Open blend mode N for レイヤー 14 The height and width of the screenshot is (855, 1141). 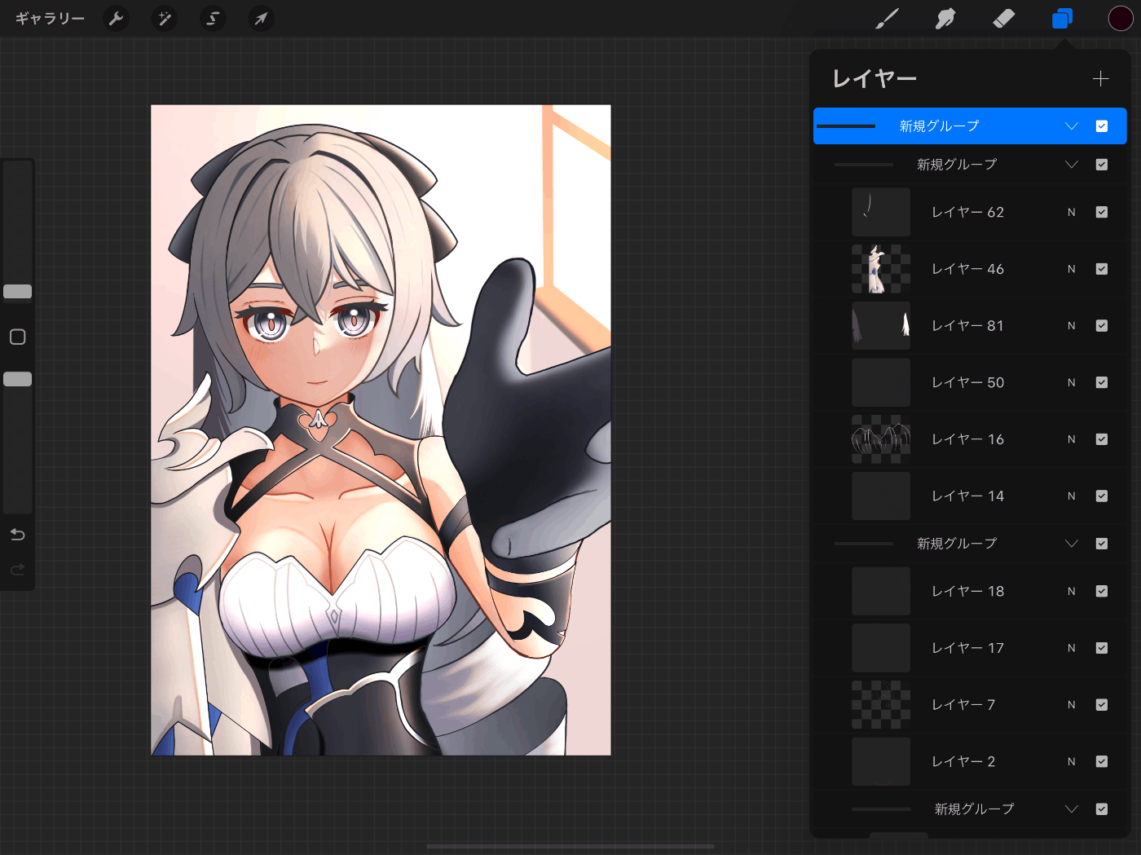point(1072,496)
